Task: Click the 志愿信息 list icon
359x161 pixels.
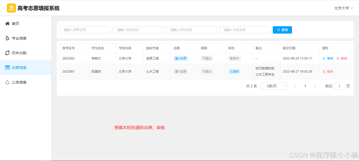Action: pos(7,68)
